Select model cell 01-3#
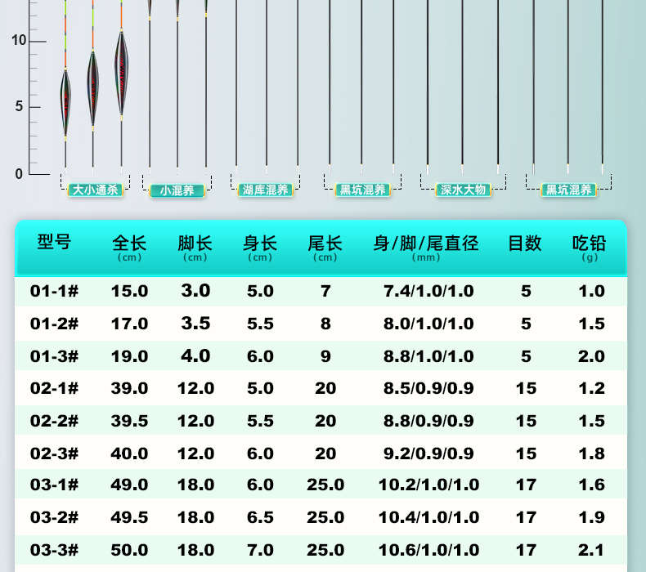 tap(54, 356)
